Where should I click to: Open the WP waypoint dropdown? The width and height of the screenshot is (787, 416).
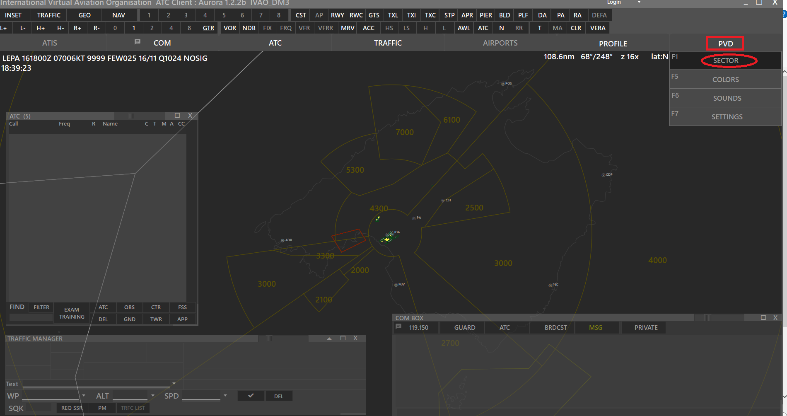click(x=84, y=396)
